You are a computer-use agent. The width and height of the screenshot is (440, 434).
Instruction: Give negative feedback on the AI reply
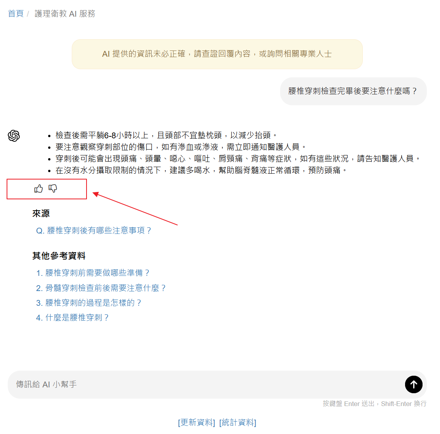pos(53,188)
